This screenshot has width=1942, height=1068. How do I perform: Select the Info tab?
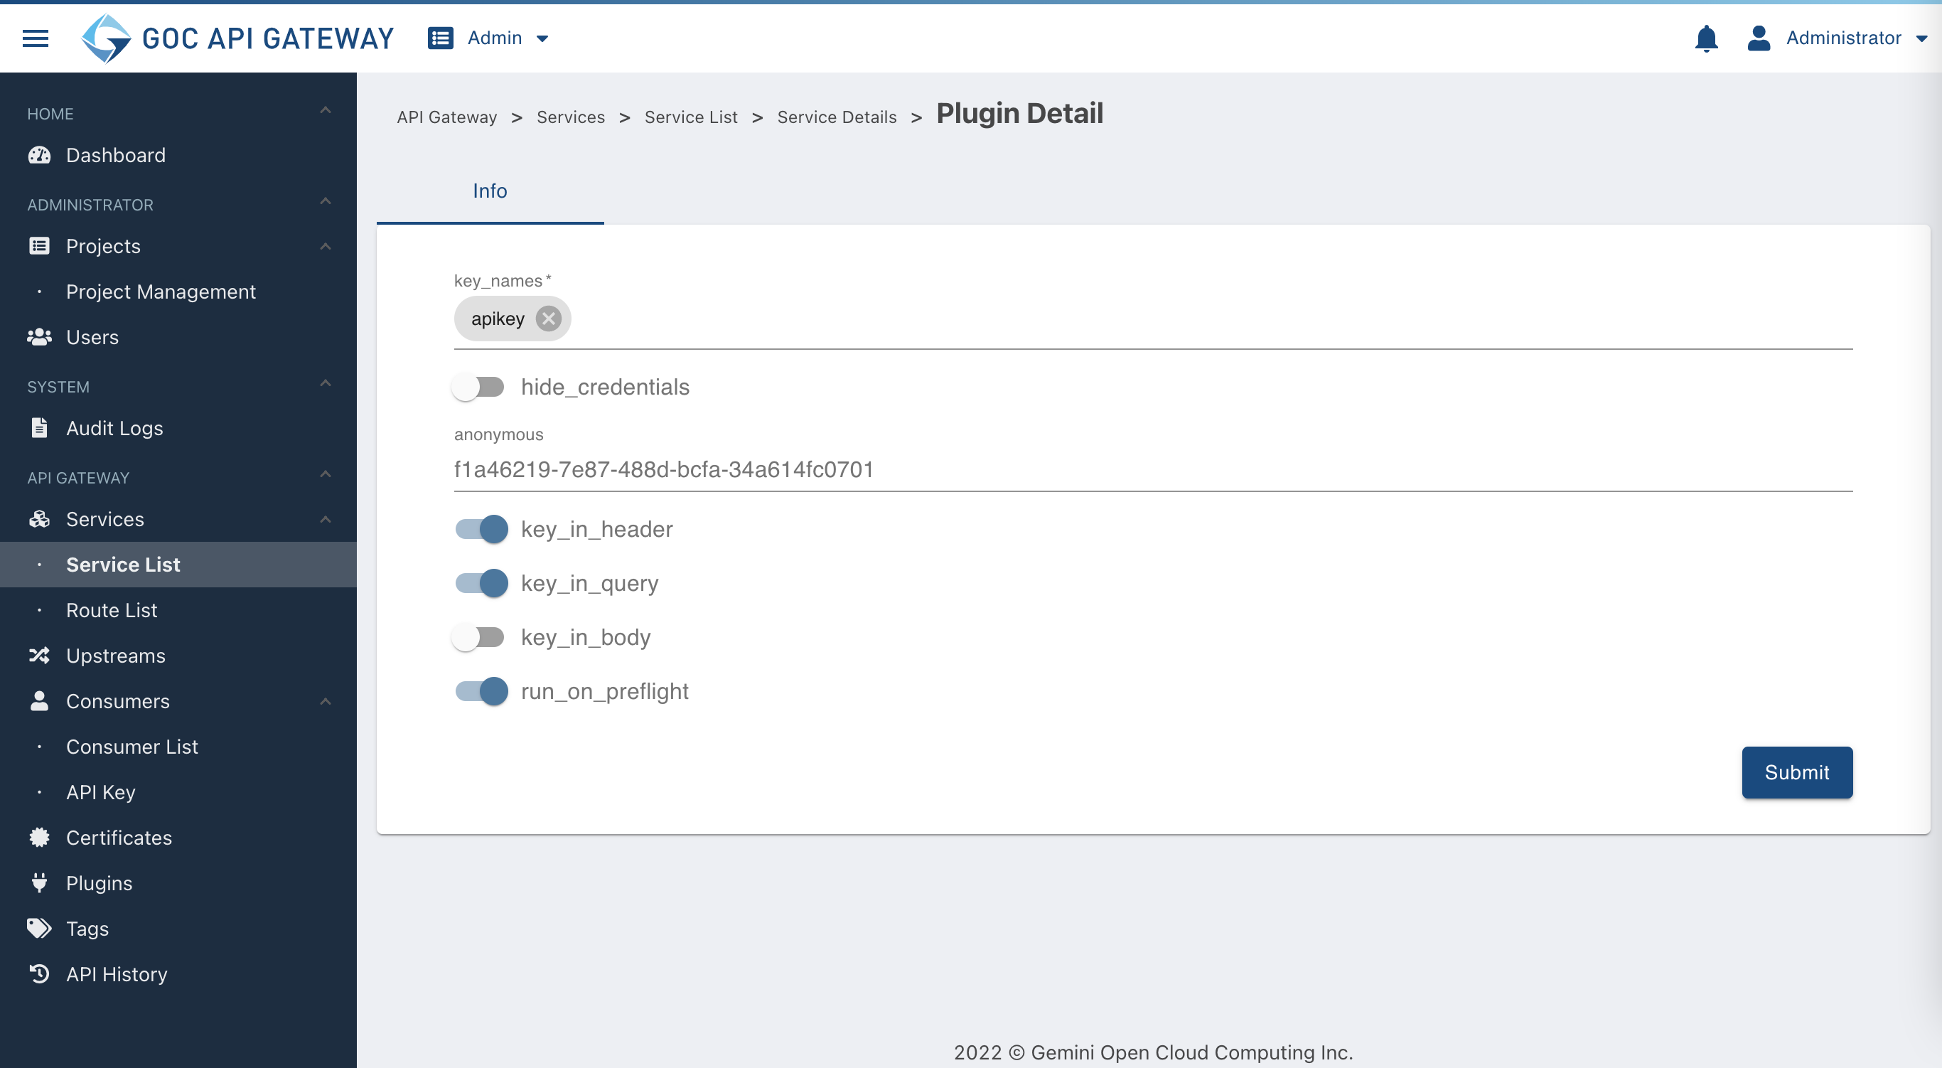(490, 191)
